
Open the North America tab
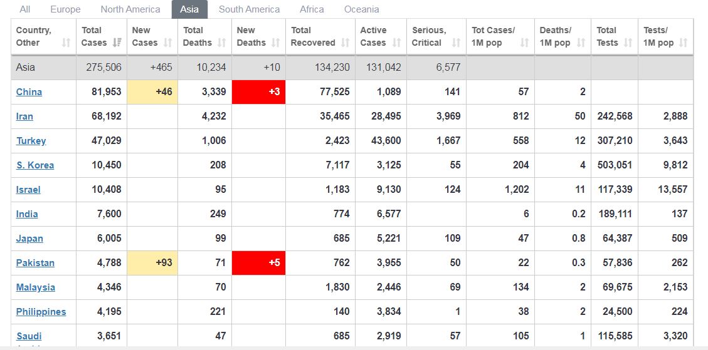tap(130, 9)
